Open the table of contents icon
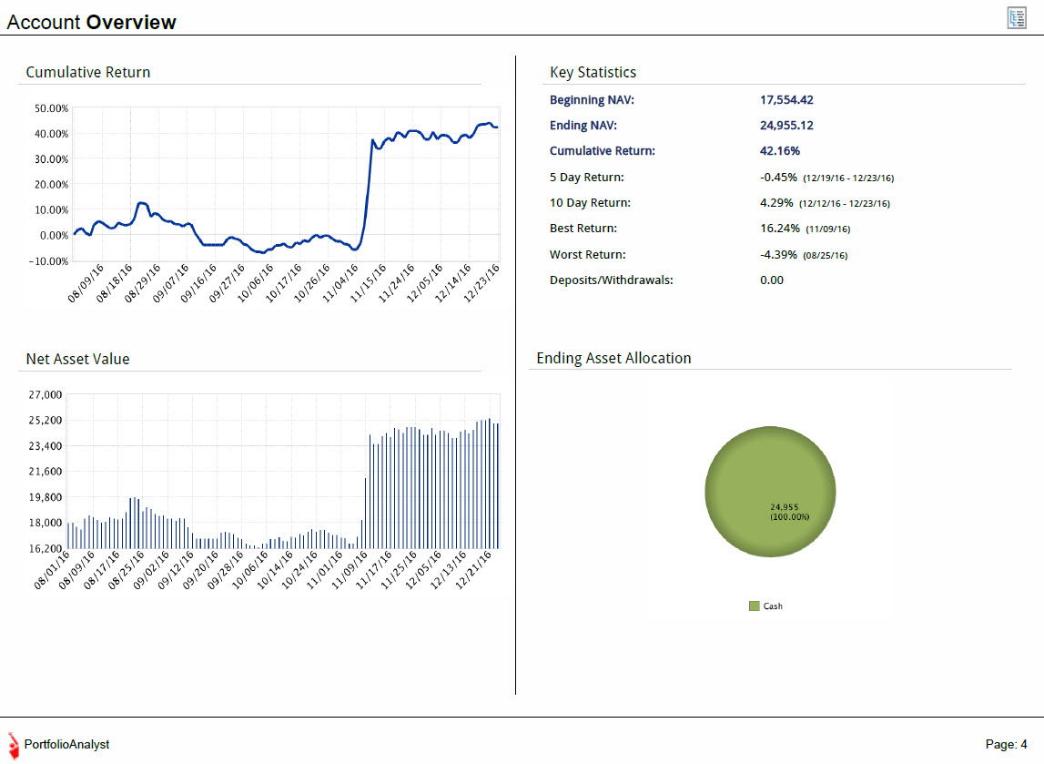Viewport: 1044px width, 764px height. point(1017,18)
